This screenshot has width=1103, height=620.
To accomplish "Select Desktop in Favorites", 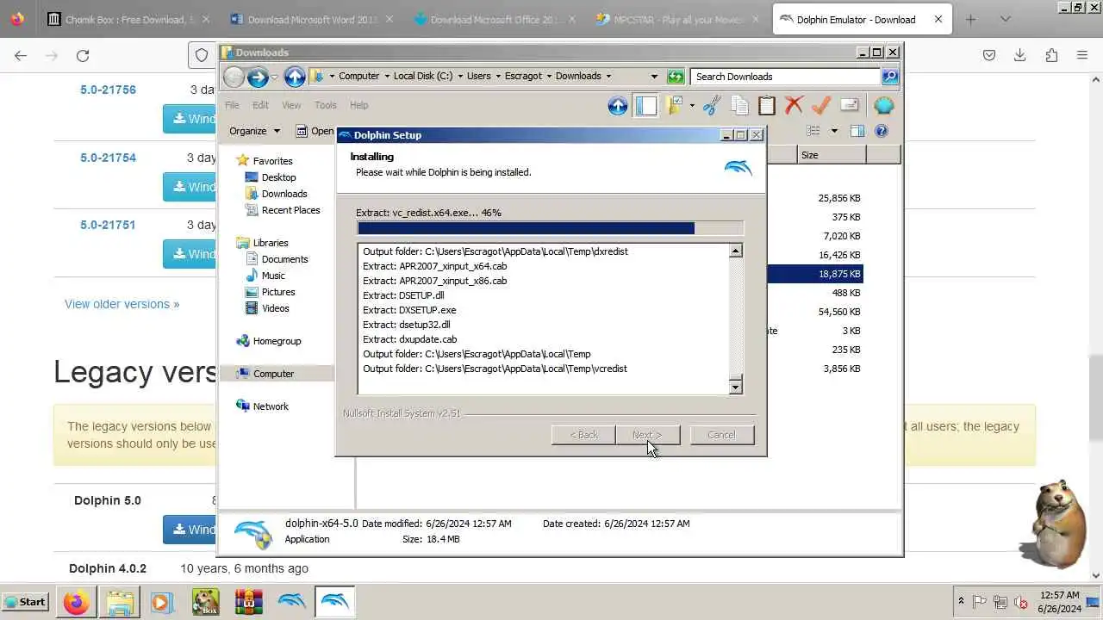I will [278, 177].
